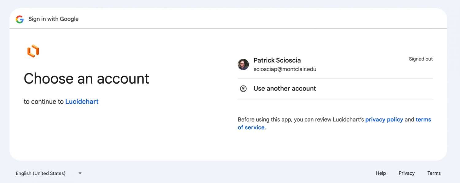
Task: Click the sciosciap@montclair.edu email text
Action: (285, 69)
